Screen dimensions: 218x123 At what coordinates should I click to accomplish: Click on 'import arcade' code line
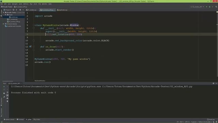tap(44, 16)
